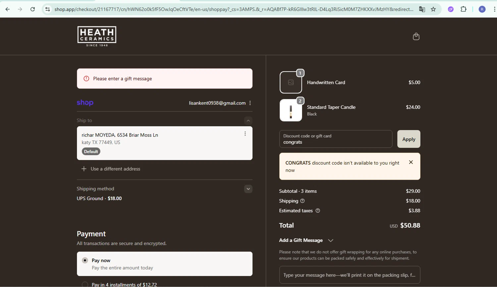The height and width of the screenshot is (287, 497).
Task: Click the browser forward arrow
Action: [x=20, y=9]
